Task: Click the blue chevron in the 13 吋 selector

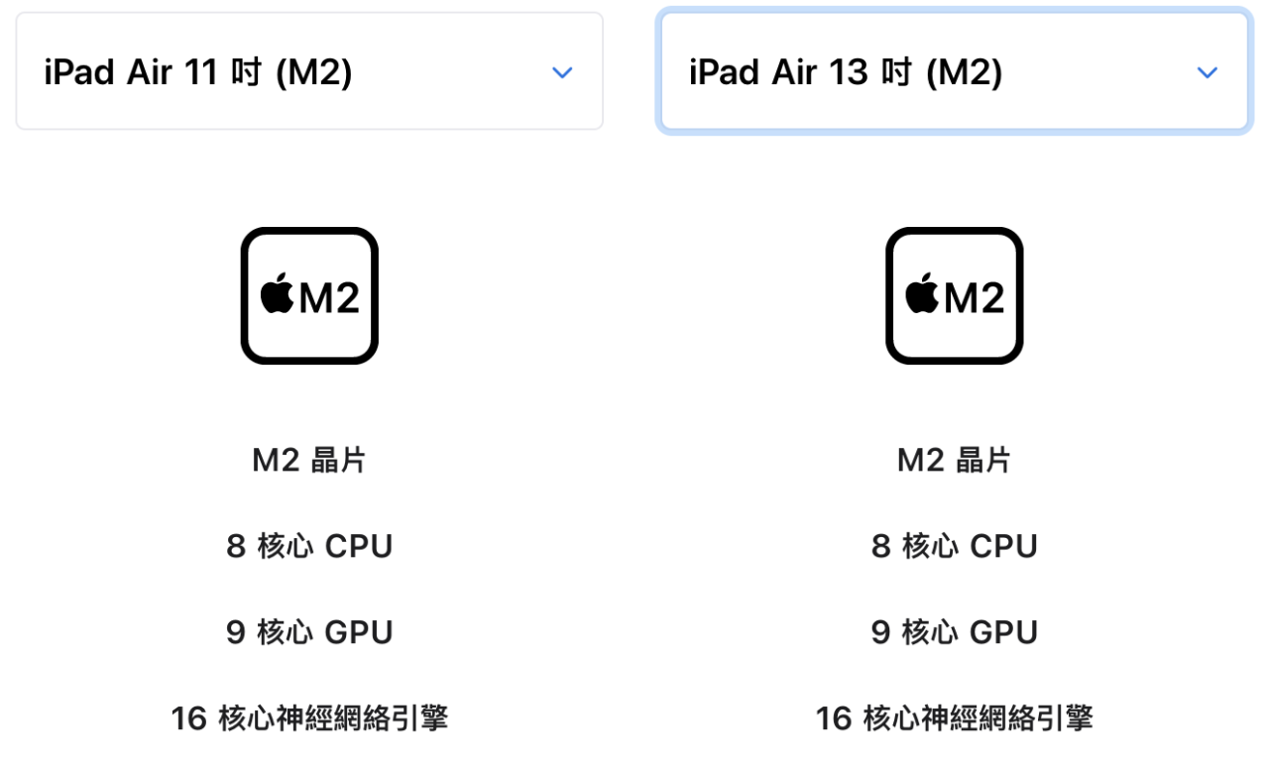Action: 1207,73
